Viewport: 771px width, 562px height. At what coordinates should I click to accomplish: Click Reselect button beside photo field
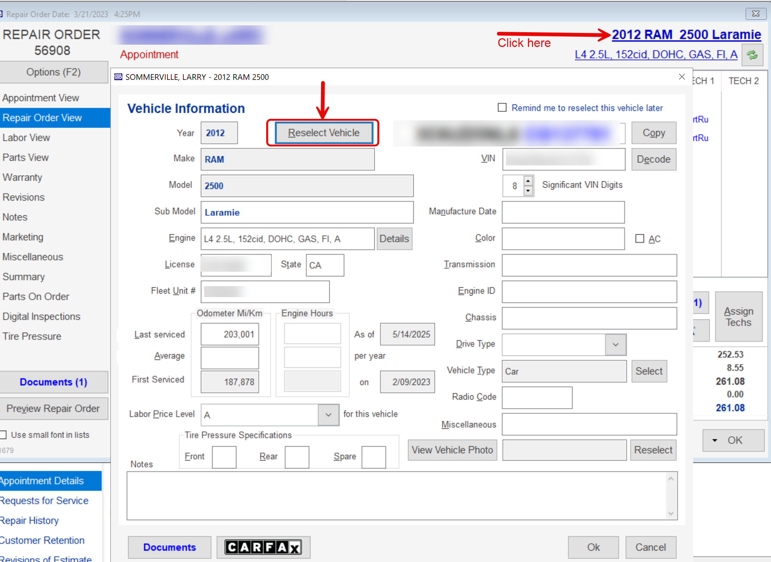[653, 450]
